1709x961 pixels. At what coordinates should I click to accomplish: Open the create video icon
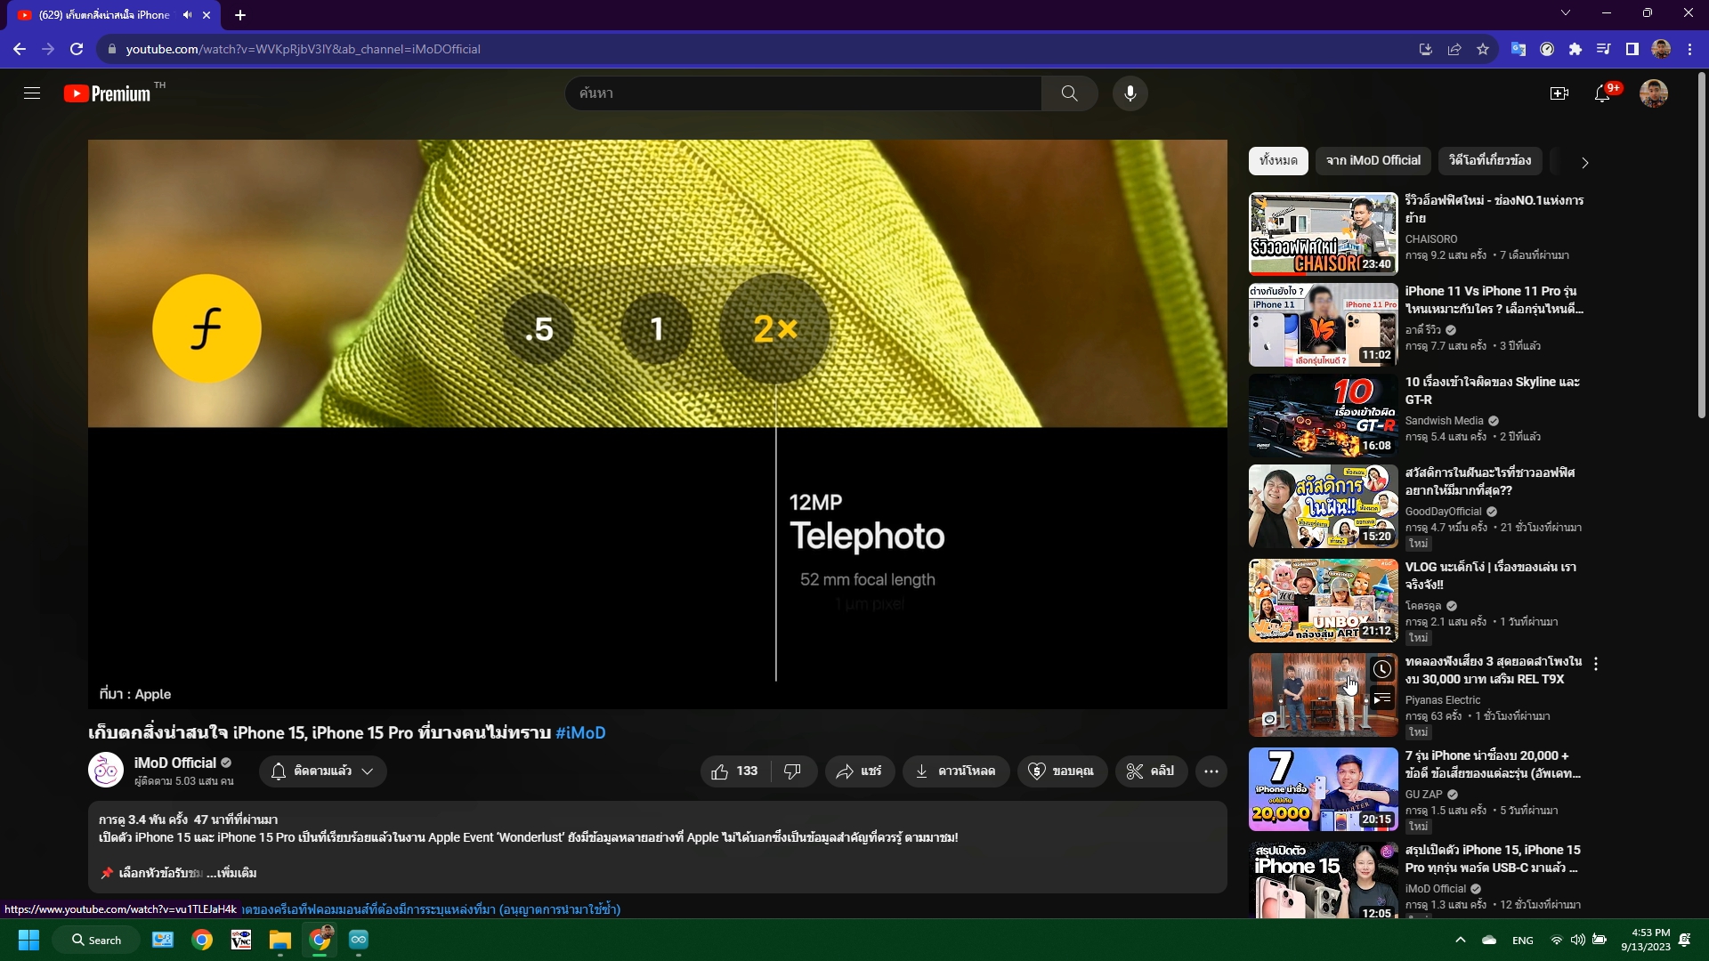pyautogui.click(x=1559, y=93)
